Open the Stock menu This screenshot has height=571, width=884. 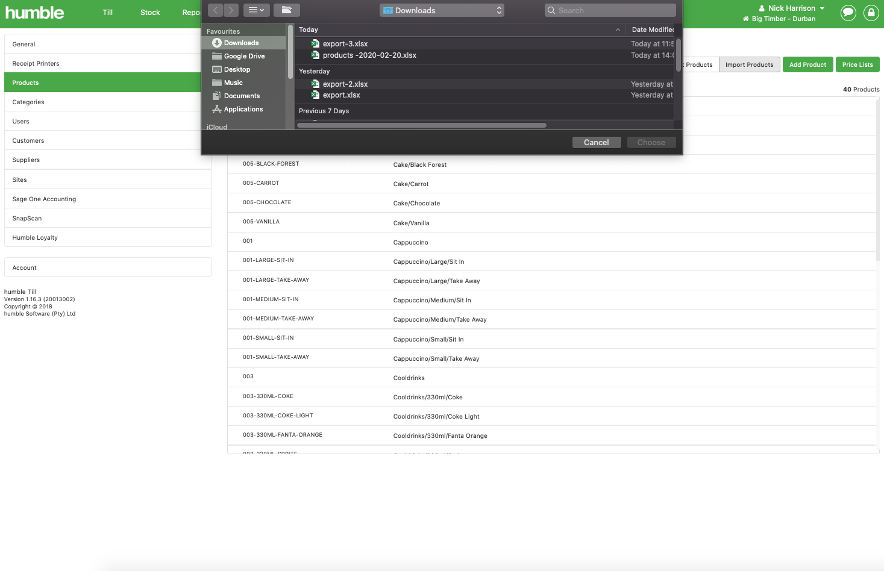pyautogui.click(x=149, y=12)
